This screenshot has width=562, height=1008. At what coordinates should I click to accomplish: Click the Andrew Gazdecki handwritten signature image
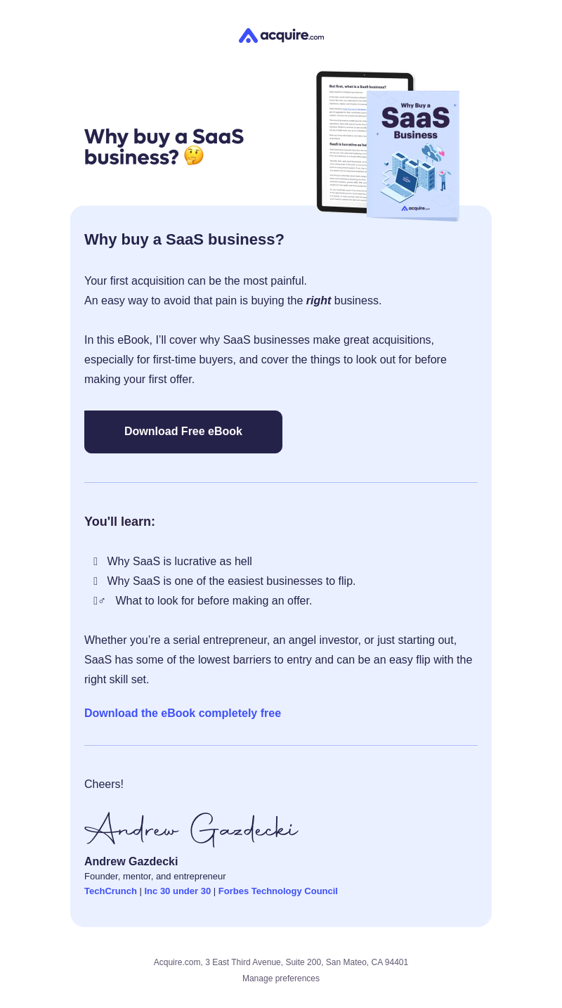coord(191,829)
